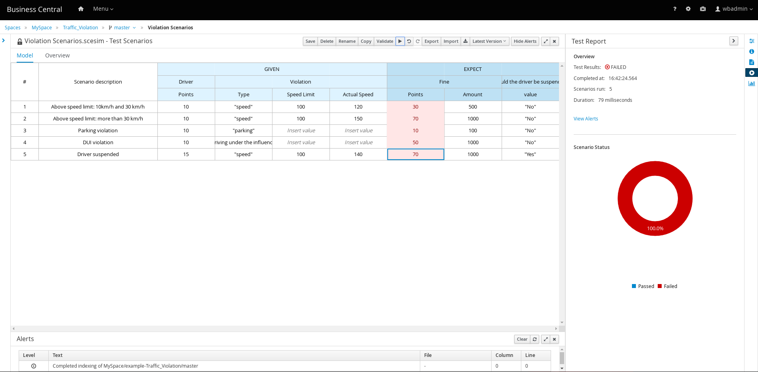Switch to the Model tab

coord(25,55)
